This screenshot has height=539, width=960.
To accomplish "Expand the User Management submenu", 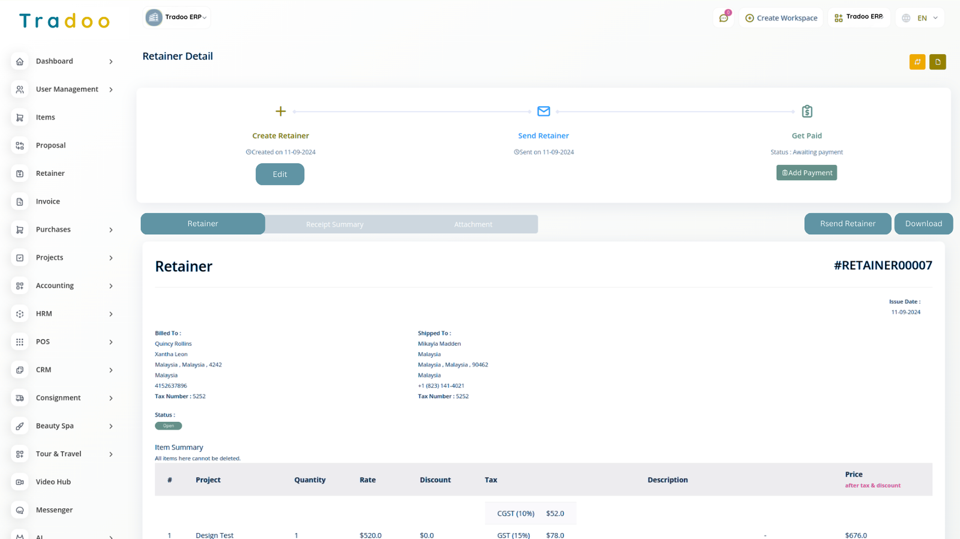I will click(111, 89).
